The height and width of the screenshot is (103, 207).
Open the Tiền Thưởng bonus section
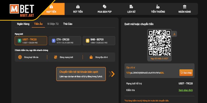pos(158,9)
